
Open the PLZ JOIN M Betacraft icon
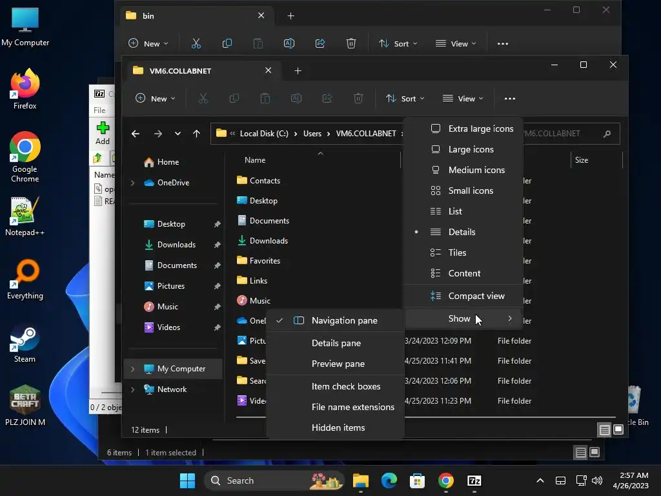[x=25, y=405]
